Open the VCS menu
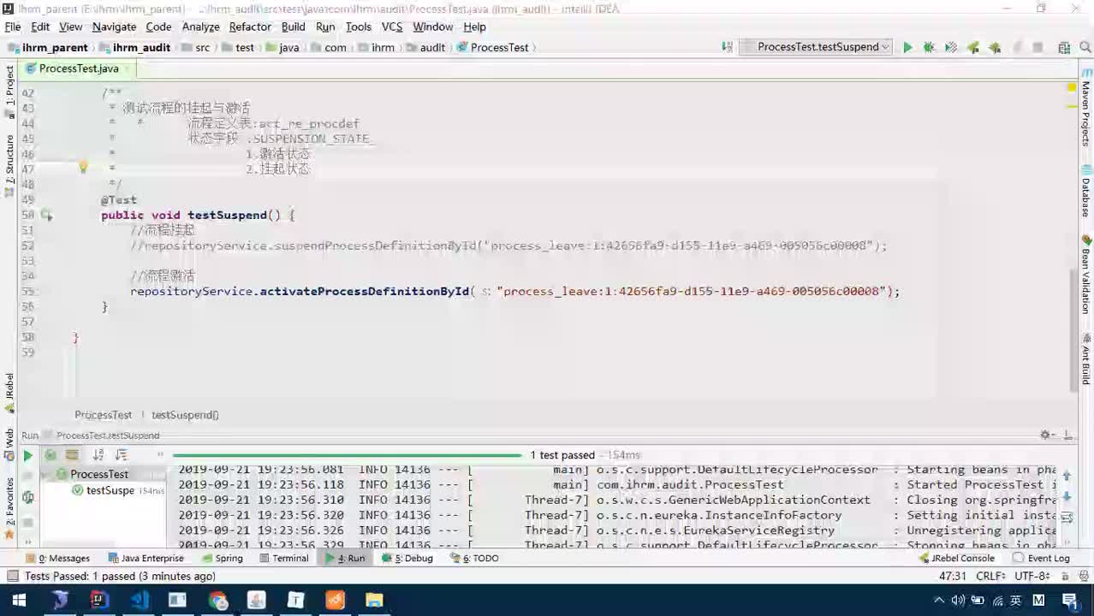This screenshot has height=616, width=1094. tap(392, 27)
